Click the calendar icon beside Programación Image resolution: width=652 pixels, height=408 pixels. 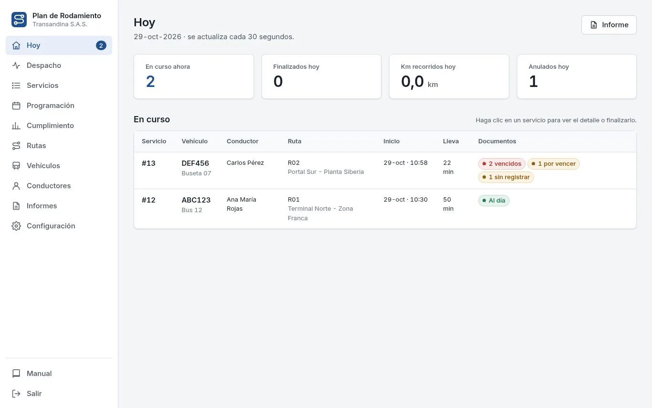coord(16,106)
